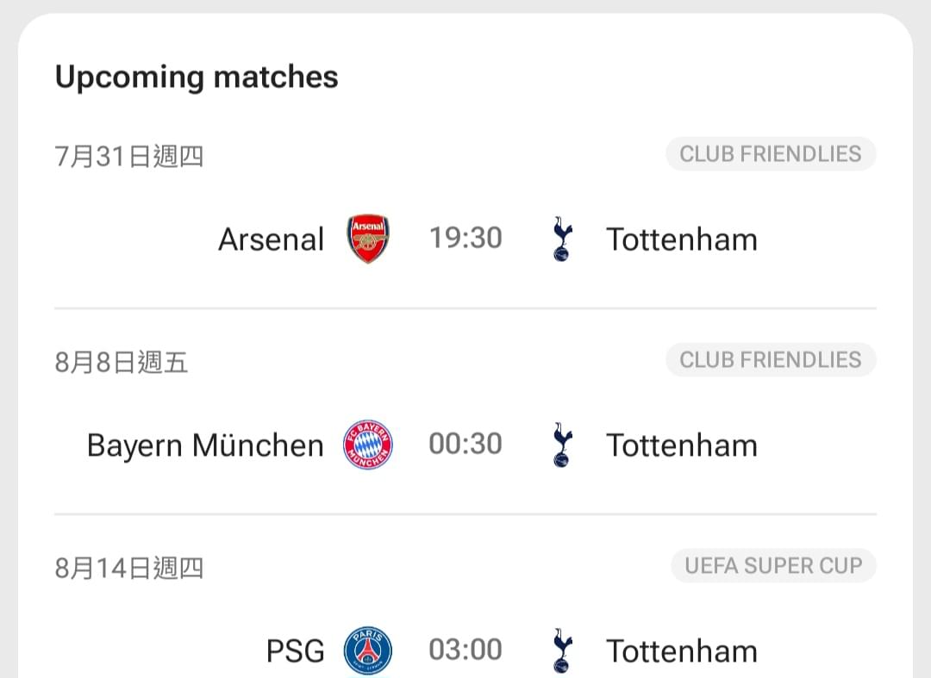Click the 8月14日週四 date label

point(129,569)
